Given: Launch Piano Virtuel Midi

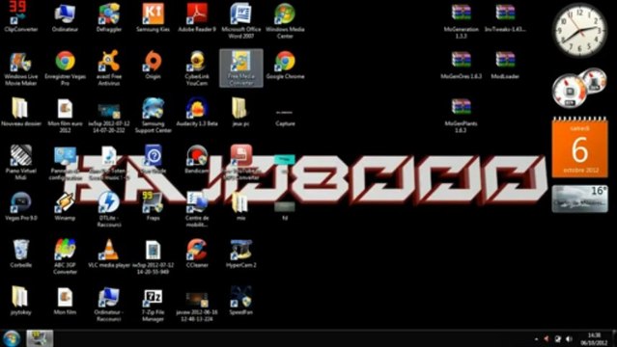Looking at the screenshot, I should tap(21, 162).
